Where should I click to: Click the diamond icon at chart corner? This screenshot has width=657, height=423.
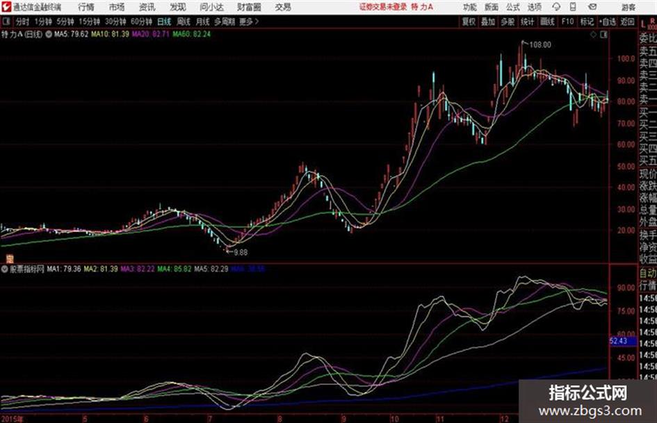point(593,35)
